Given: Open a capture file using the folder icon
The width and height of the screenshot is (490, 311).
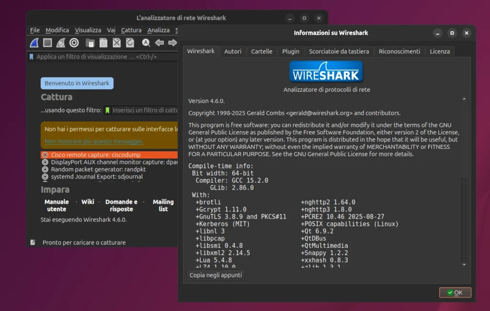Looking at the screenshot, I should [90, 43].
